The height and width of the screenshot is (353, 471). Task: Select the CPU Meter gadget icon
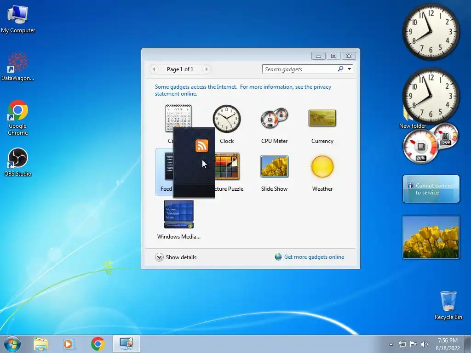point(274,118)
